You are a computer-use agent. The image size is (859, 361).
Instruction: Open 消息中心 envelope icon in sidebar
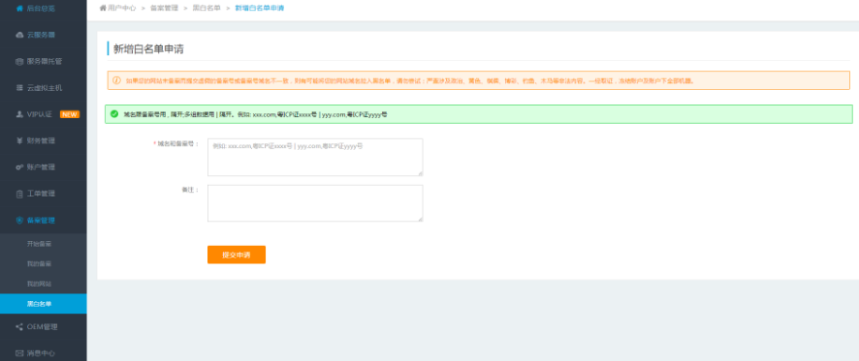point(19,353)
